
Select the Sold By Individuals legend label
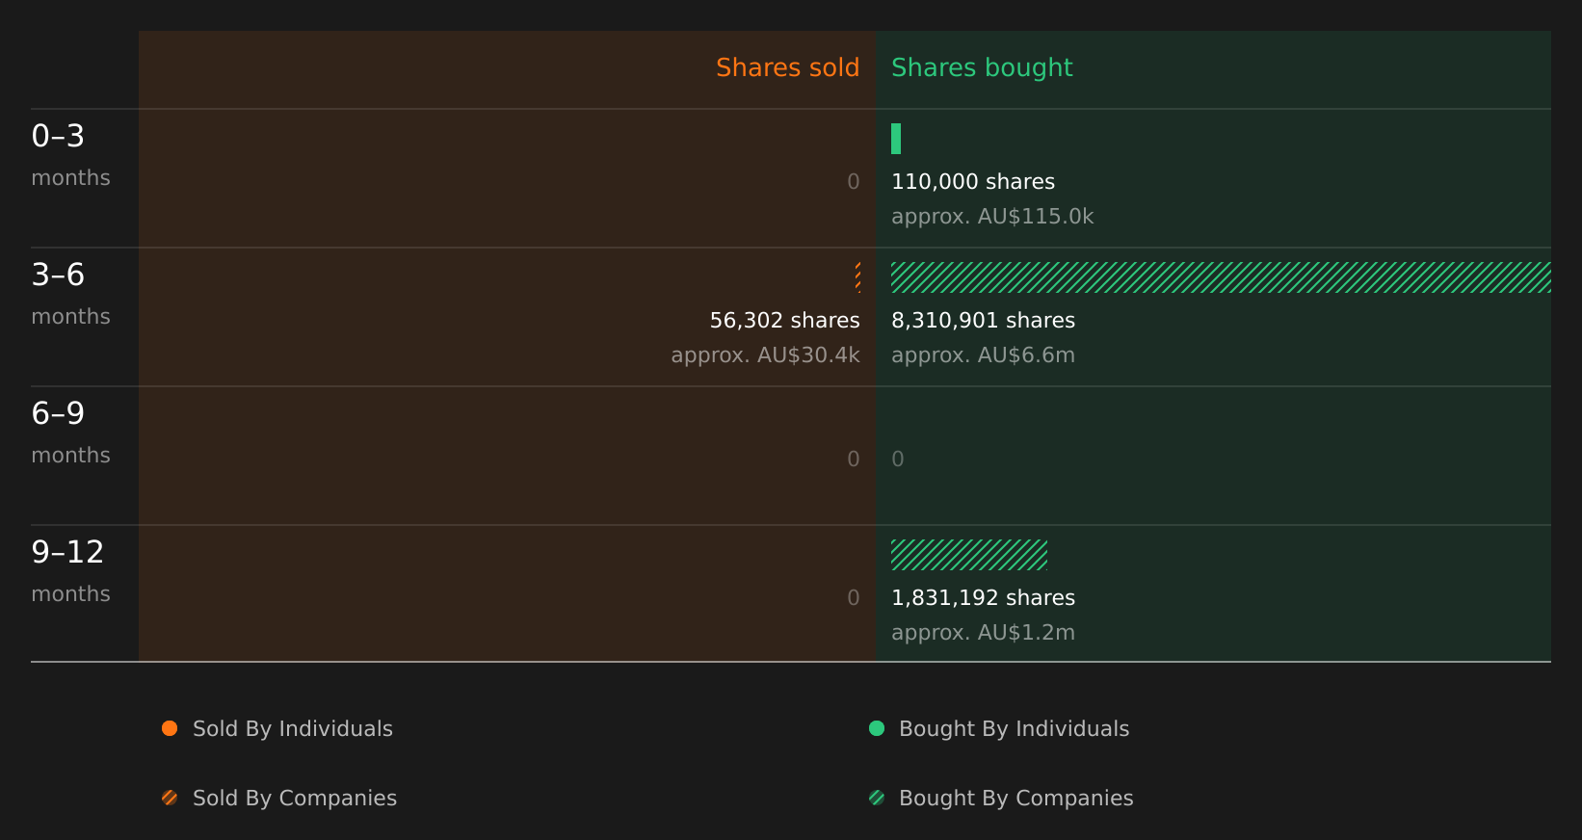coord(293,729)
